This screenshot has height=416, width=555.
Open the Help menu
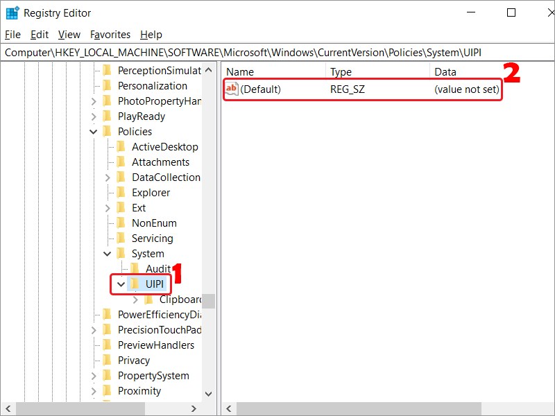point(151,35)
